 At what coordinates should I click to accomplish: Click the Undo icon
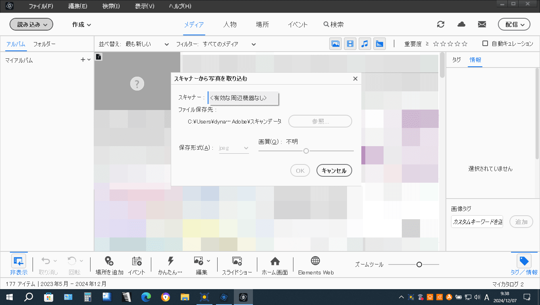tap(46, 261)
